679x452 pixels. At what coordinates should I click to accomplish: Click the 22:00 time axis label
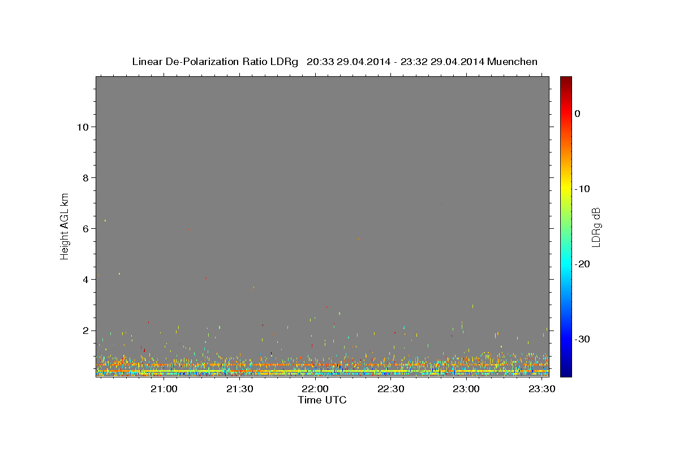[x=315, y=389]
